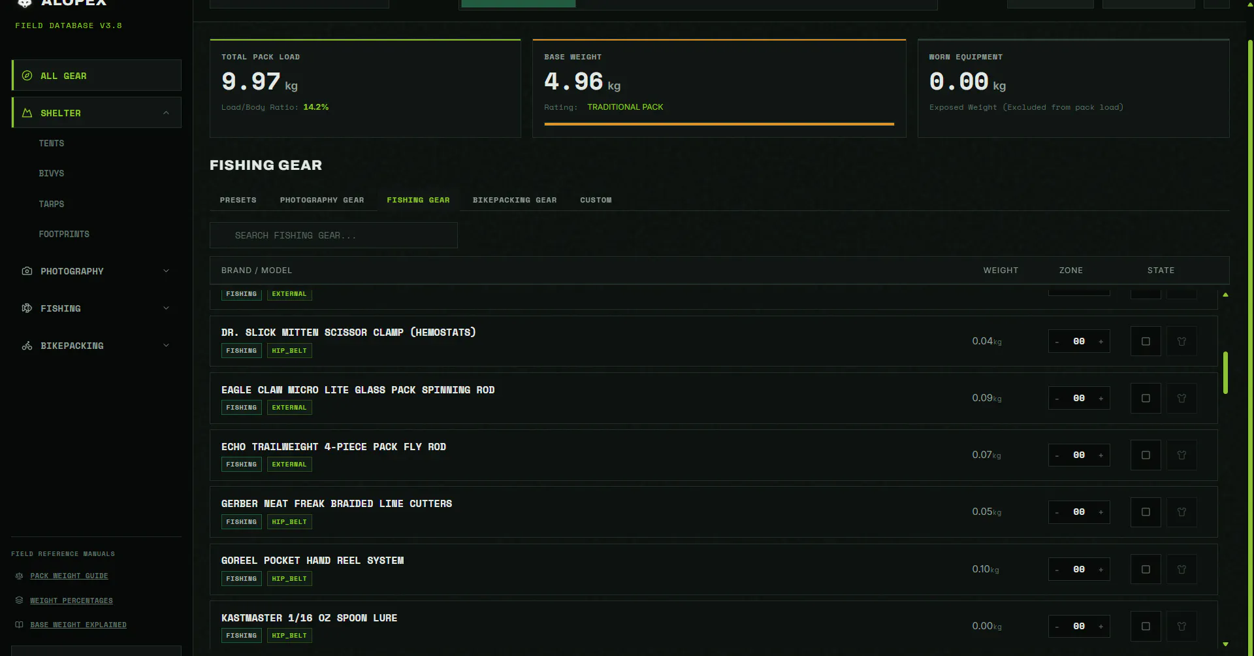Mark Dr. Slick Mitten Scissor Clamp as worn

coord(1182,341)
